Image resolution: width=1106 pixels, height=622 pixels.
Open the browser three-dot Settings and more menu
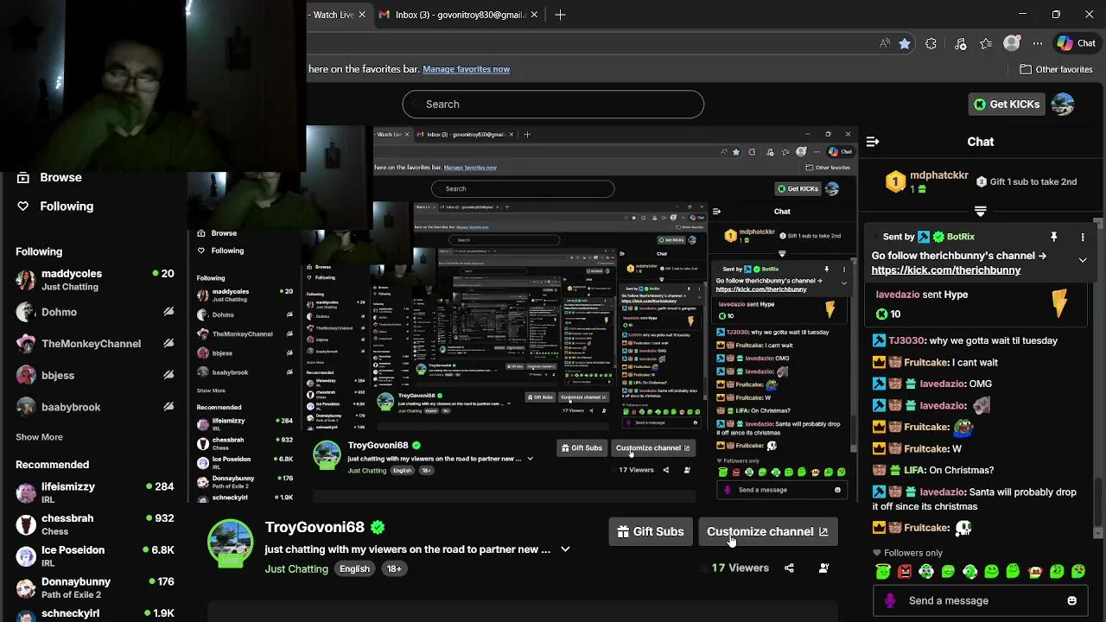[1038, 43]
